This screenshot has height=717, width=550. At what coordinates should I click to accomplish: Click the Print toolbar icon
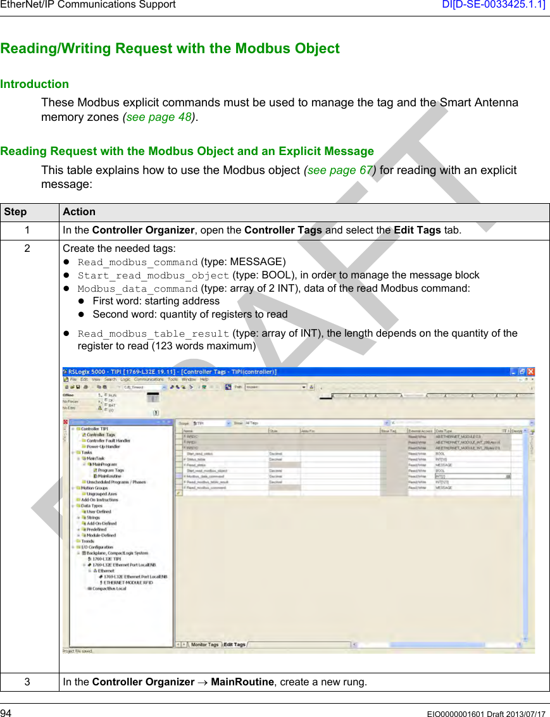(85, 387)
